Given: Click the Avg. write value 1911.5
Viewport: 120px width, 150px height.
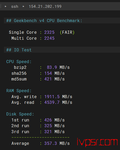Looking at the screenshot, I should pyautogui.click(x=52, y=97).
